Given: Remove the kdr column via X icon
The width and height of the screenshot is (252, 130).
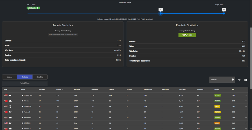Looking at the screenshot, I should tap(235, 89).
